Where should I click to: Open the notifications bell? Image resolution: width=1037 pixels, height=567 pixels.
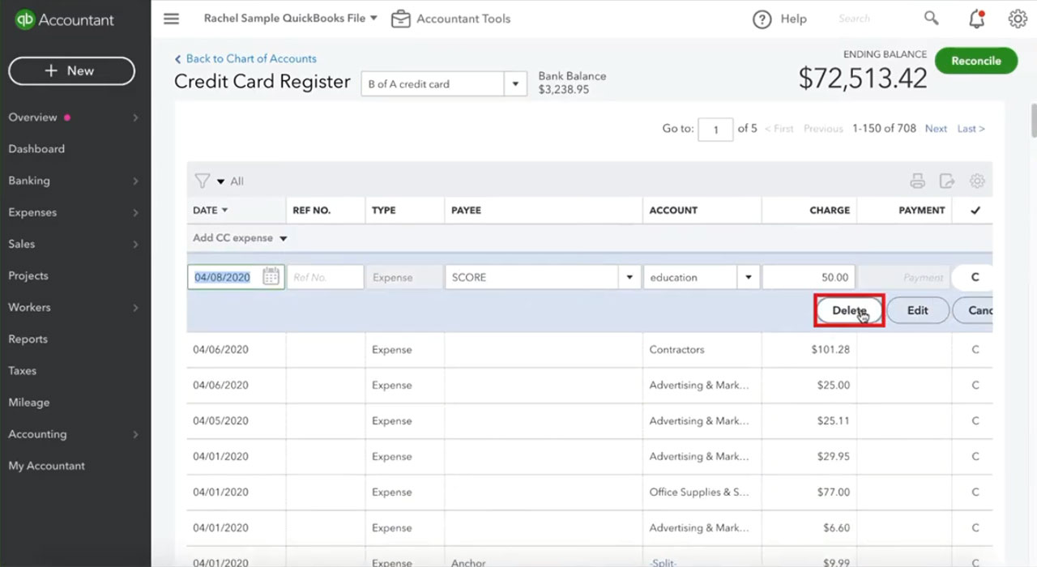click(977, 19)
